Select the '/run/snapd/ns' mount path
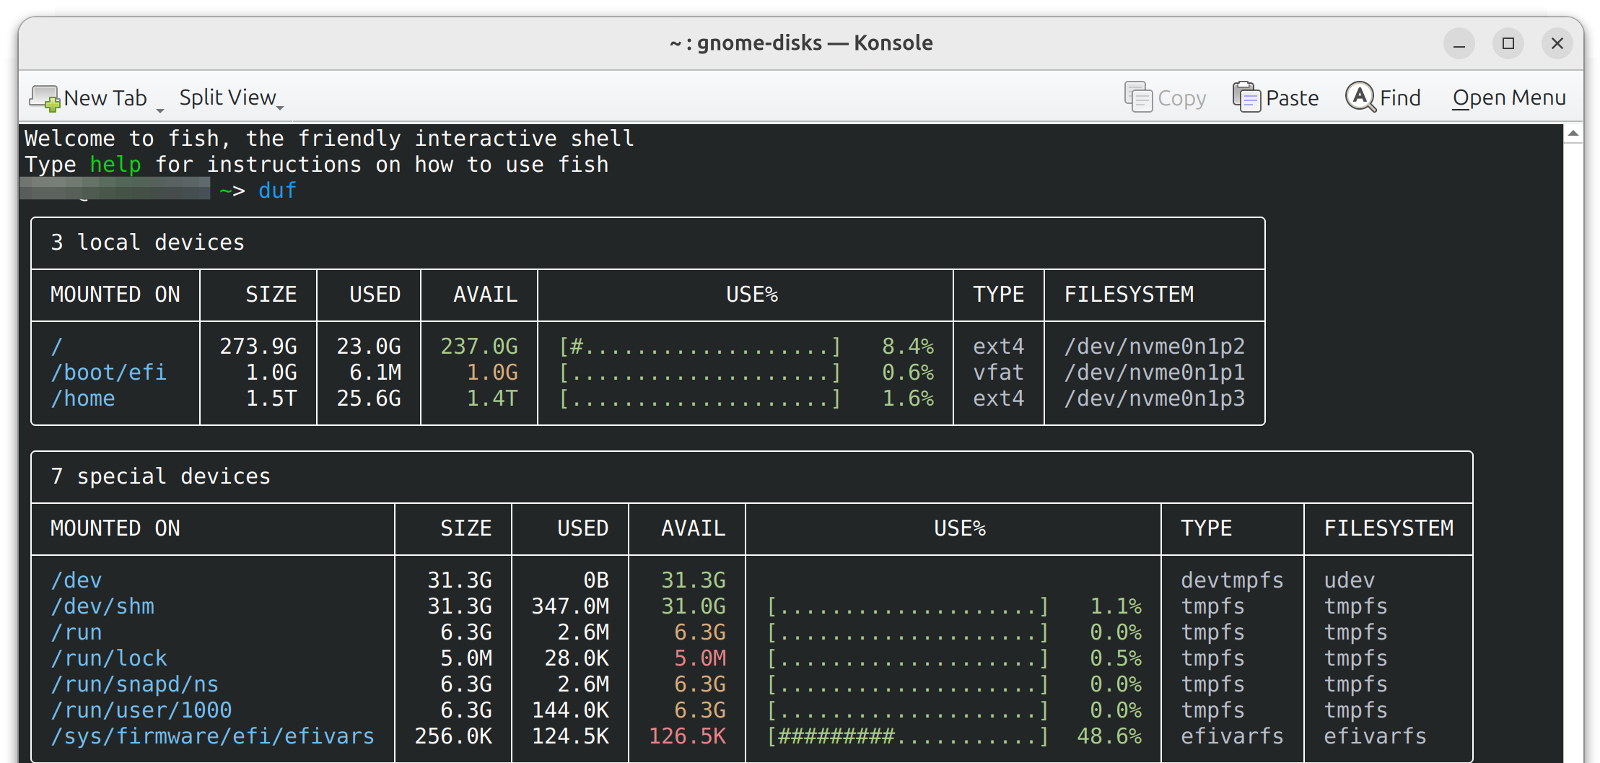This screenshot has height=763, width=1600. 135,684
